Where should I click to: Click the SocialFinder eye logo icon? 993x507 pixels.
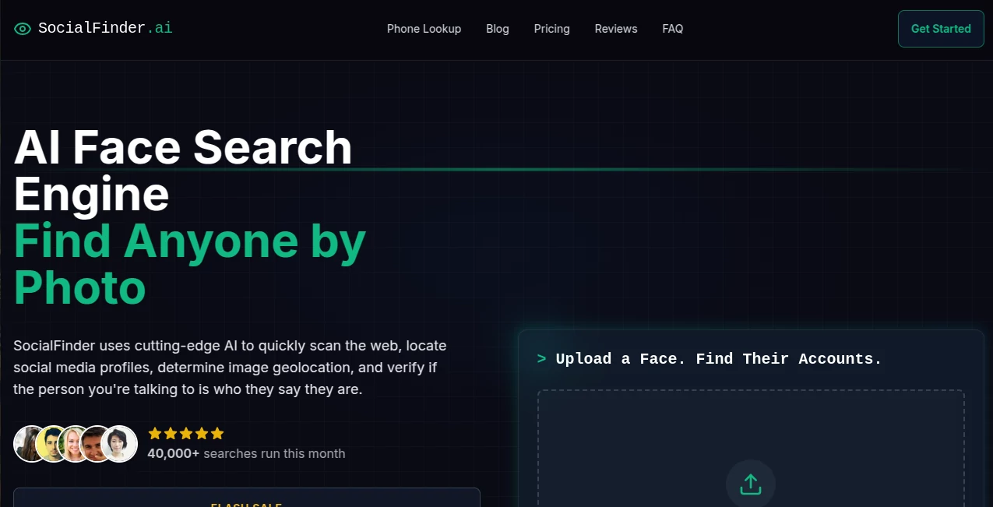(23, 29)
